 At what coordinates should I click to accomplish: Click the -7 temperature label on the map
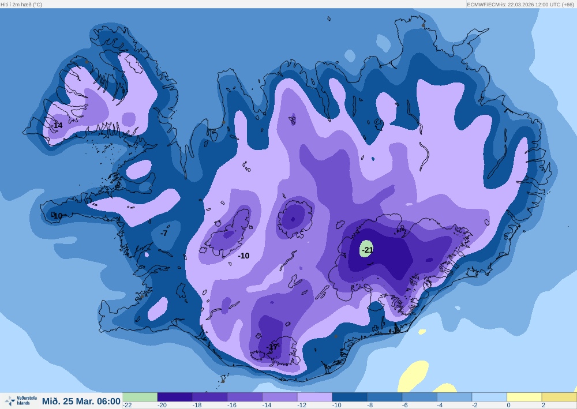pyautogui.click(x=164, y=233)
